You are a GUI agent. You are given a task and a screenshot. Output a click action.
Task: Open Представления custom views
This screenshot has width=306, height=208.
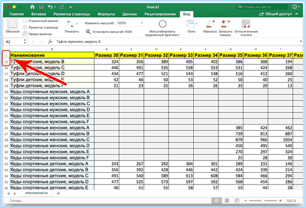(x=37, y=34)
